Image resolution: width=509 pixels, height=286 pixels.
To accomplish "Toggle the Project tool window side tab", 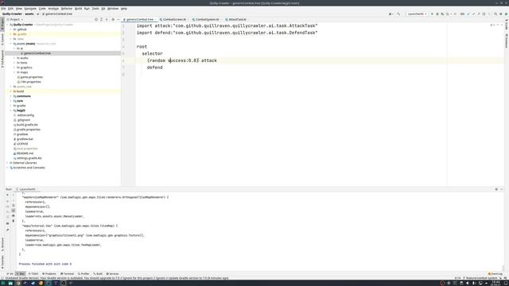I will point(2,24).
